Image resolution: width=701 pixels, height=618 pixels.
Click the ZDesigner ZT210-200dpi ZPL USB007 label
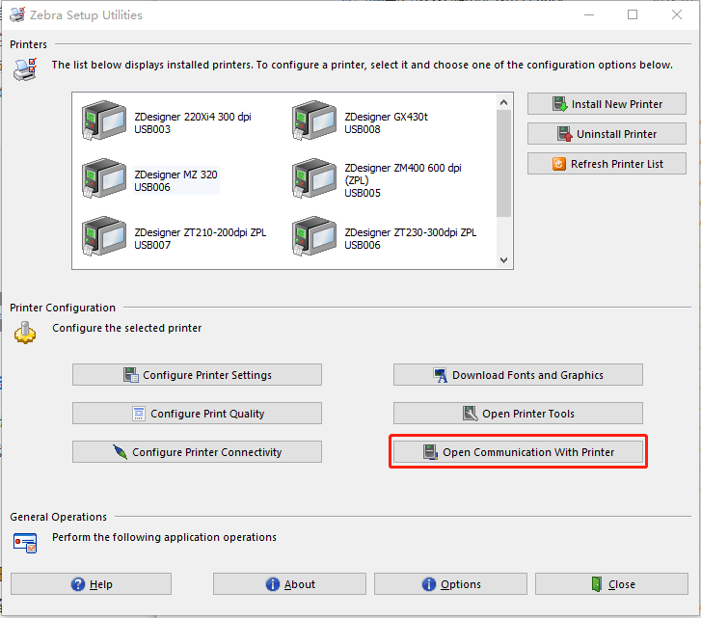coord(201,239)
